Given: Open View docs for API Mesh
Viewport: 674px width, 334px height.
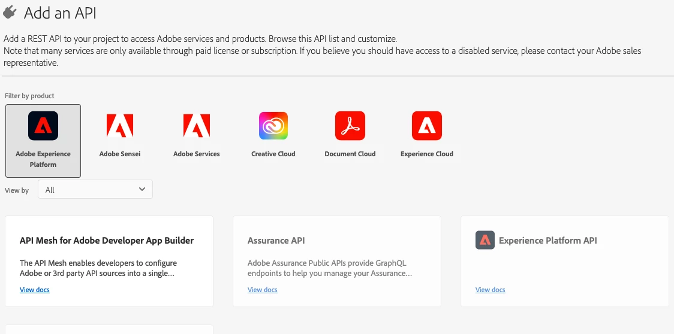Looking at the screenshot, I should tap(34, 290).
